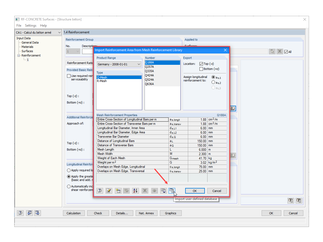Click help icon in main window bottom-left
Screen dimensions: 323x242
(x=20, y=213)
